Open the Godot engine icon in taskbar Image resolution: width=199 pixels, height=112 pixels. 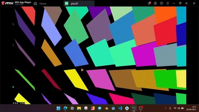[x=113, y=108]
